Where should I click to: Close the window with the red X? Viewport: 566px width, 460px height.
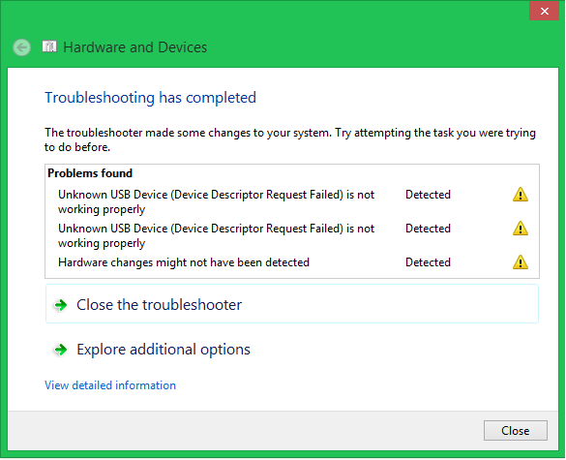click(x=544, y=12)
